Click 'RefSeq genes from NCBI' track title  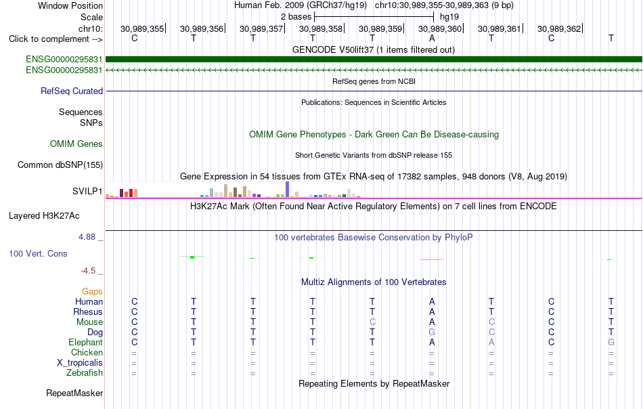click(374, 81)
